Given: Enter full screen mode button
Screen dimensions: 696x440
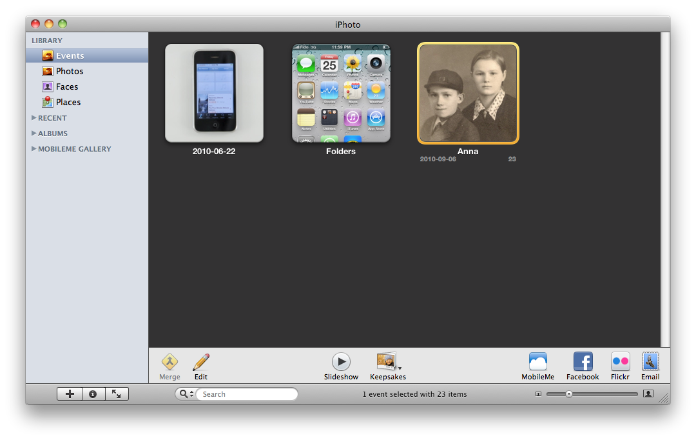Looking at the screenshot, I should tap(117, 394).
